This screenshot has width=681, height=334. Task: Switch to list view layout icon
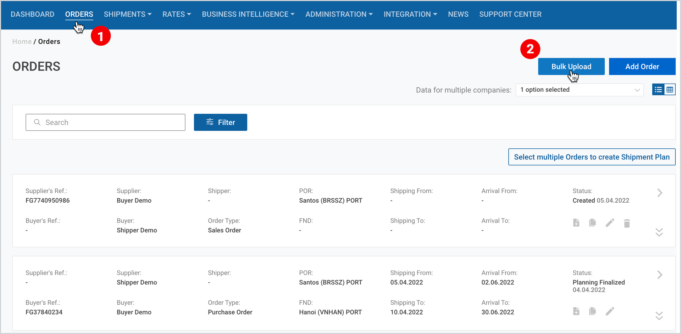658,90
